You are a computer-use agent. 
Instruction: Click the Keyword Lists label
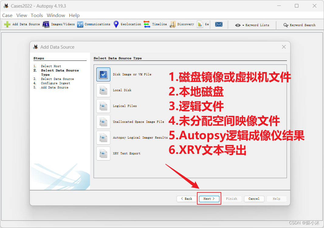pos(257,25)
